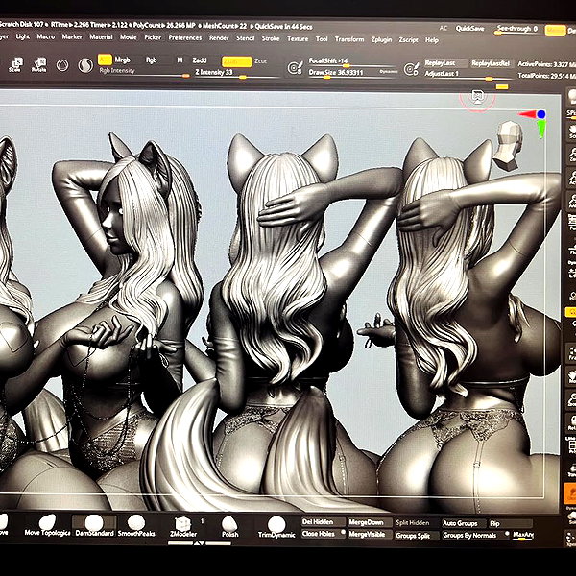Screen dimensions: 576x576
Task: Click the Rotate gizmo icon
Action: pos(39,64)
